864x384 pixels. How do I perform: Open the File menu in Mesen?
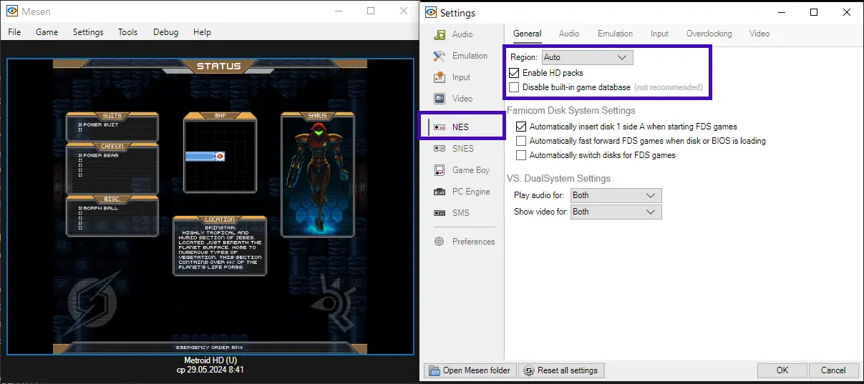[14, 32]
